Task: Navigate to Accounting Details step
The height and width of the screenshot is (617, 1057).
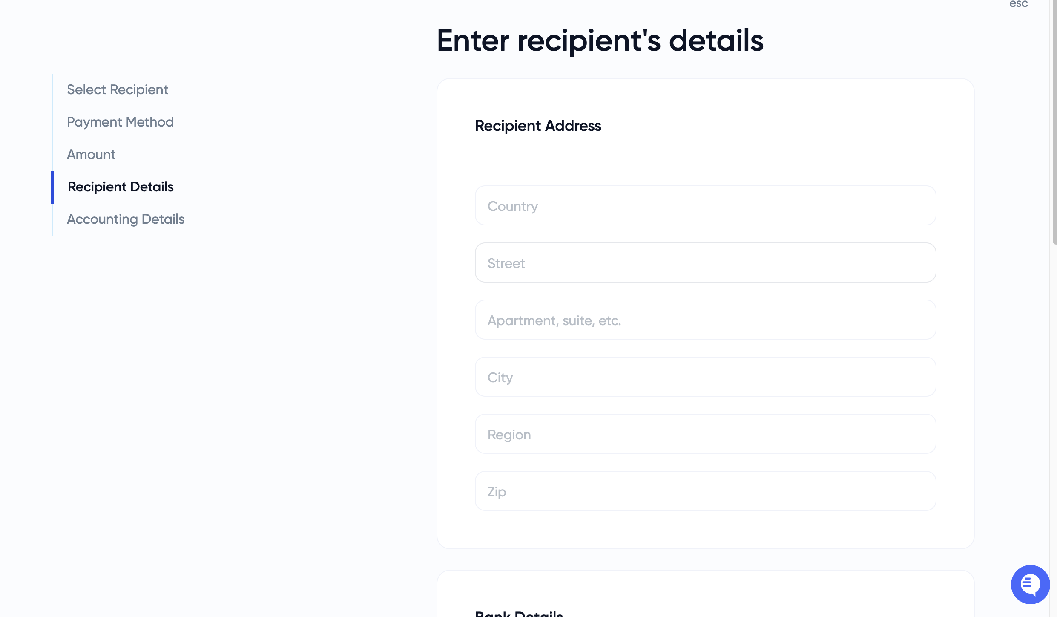Action: (126, 219)
